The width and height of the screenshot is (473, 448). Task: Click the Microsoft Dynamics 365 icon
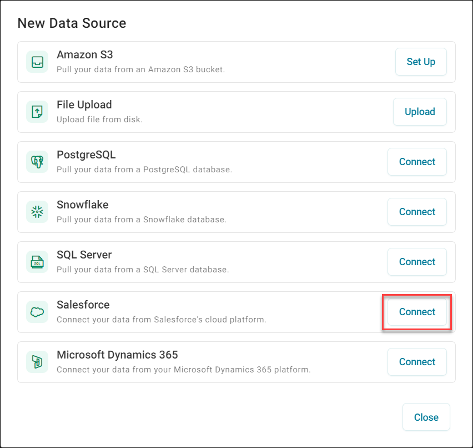point(37,362)
